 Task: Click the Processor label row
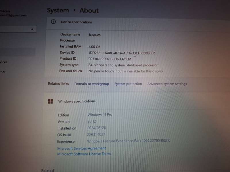pyautogui.click(x=68, y=40)
